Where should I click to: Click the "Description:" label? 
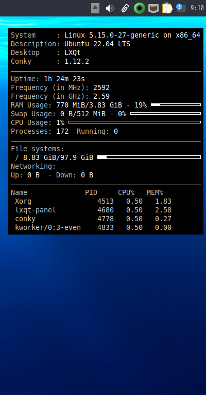36,44
